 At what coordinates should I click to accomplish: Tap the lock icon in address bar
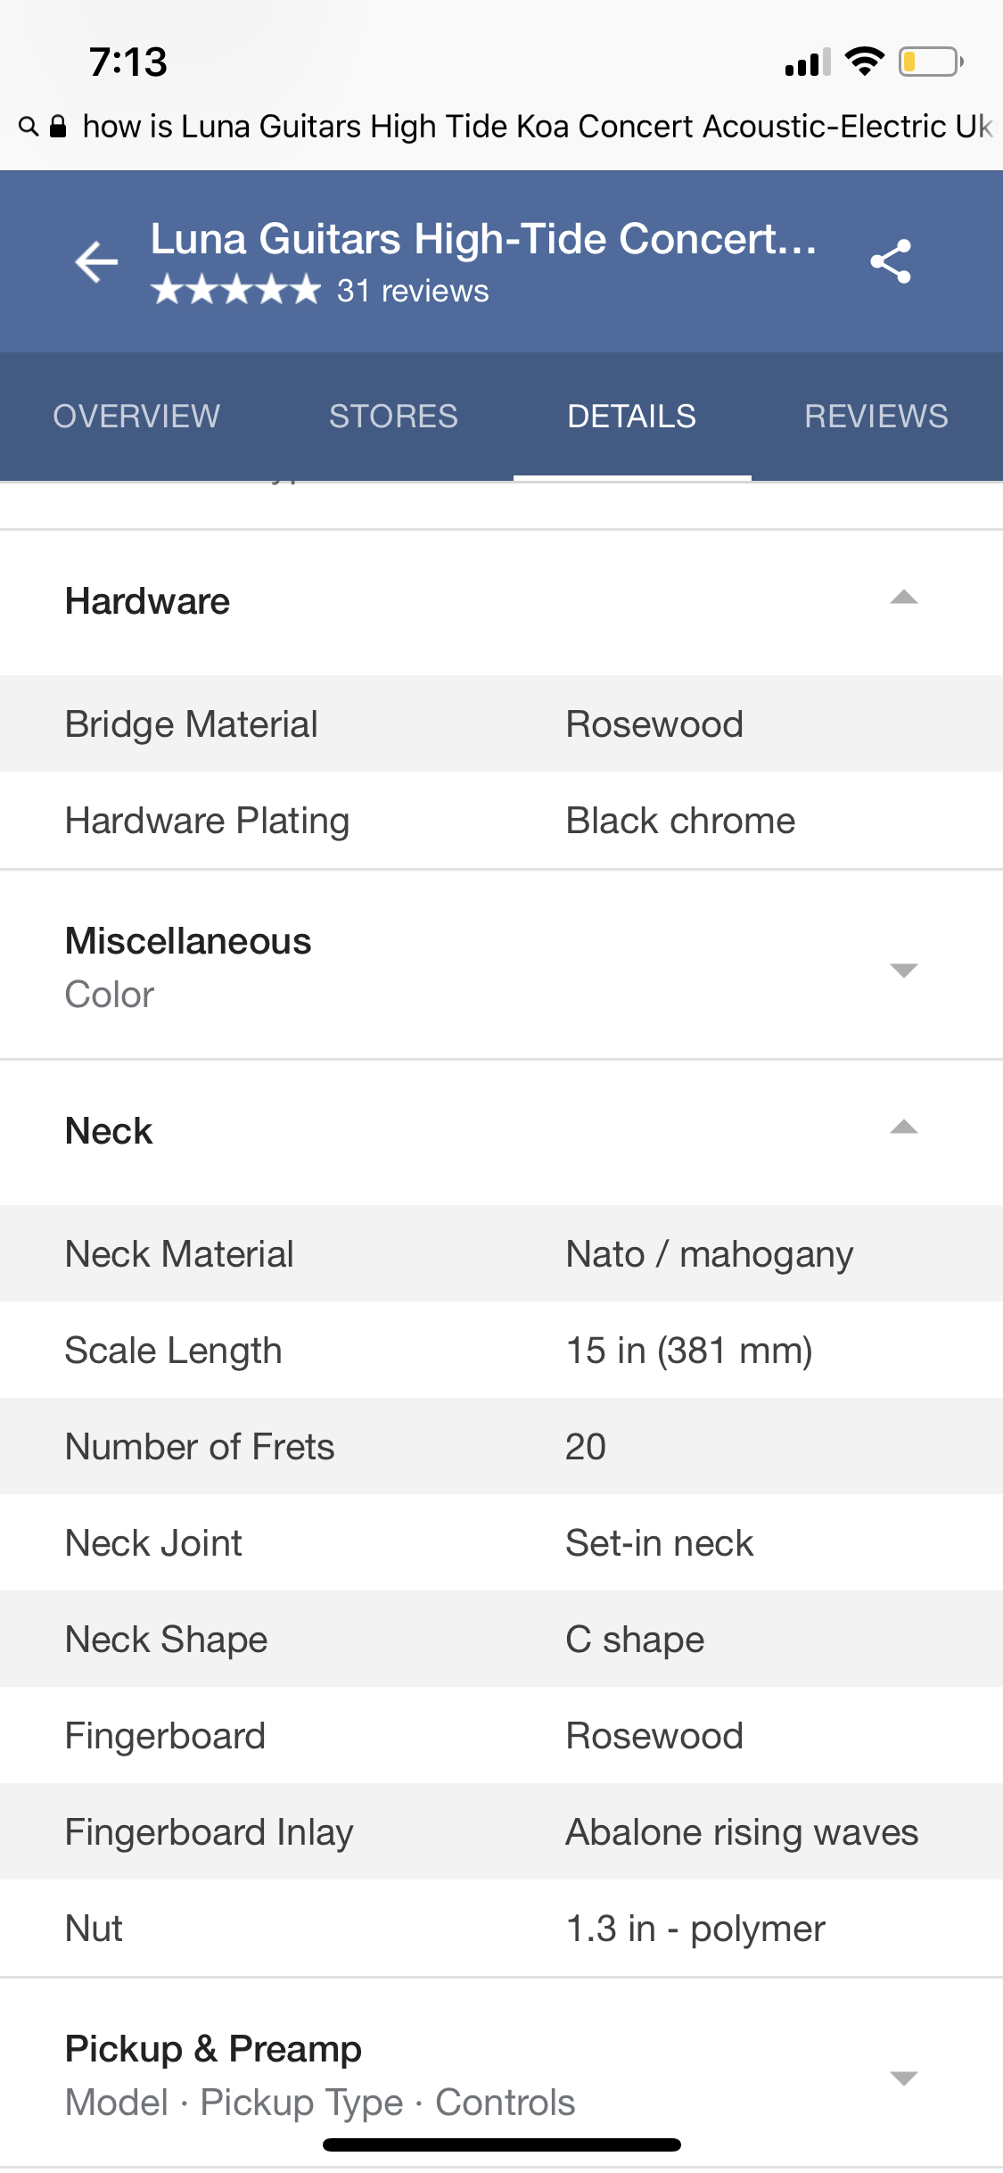pyautogui.click(x=58, y=127)
